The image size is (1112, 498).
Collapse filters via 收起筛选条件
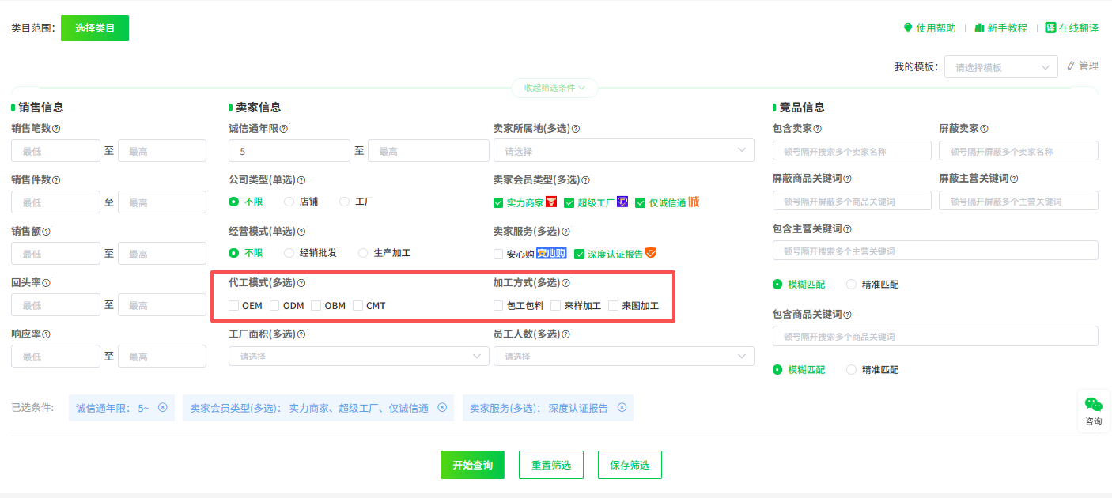554,88
